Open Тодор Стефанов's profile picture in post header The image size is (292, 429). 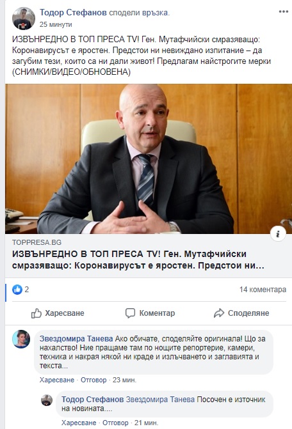(24, 19)
